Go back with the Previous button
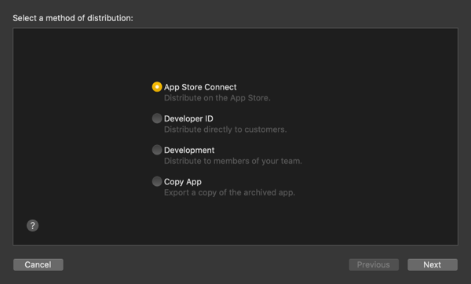The height and width of the screenshot is (284, 471). click(374, 264)
